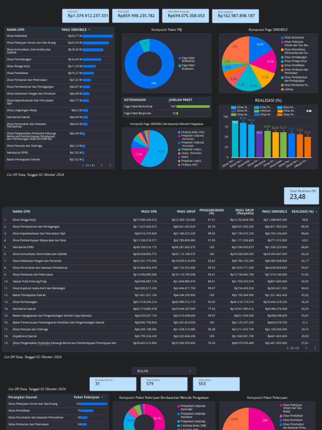Click the 65,9 purple bar in REALISASI chart
The width and height of the screenshot is (322, 430).
pos(259,144)
